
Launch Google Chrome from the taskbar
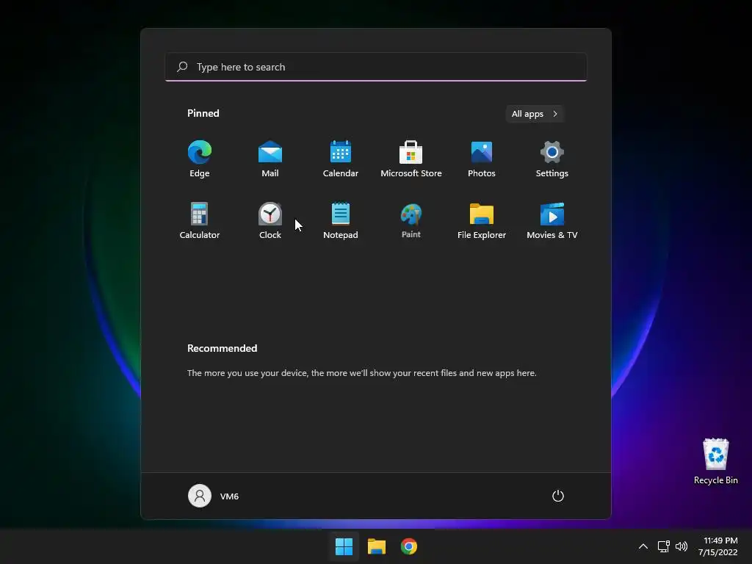(409, 546)
